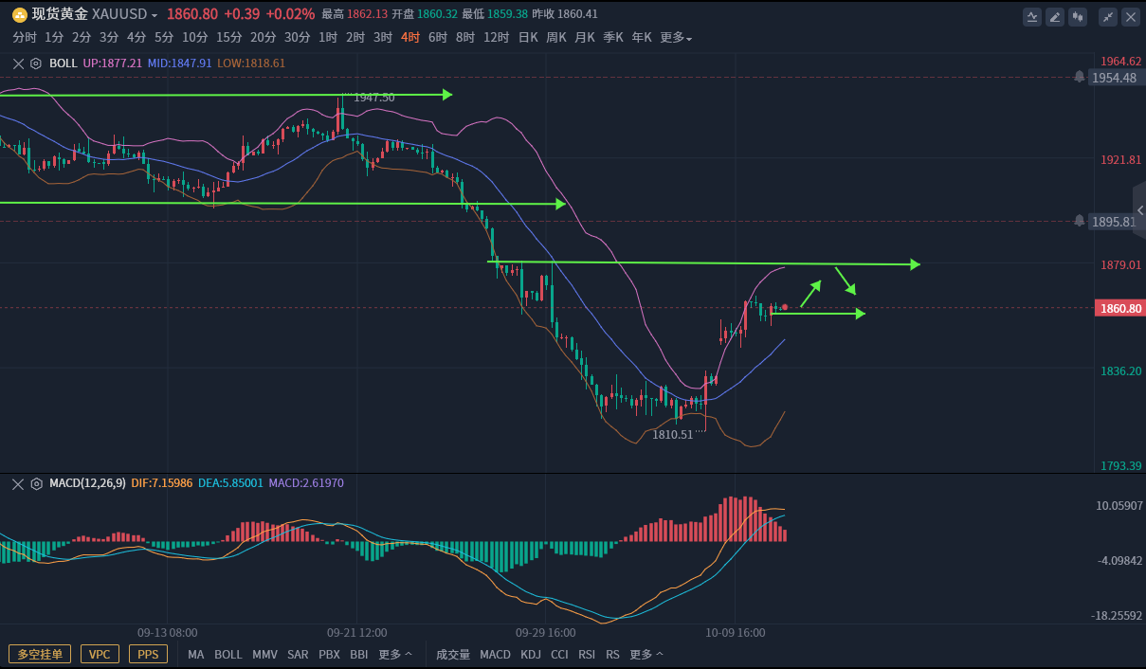The height and width of the screenshot is (669, 1146).
Task: Choose the SAR main indicator
Action: [298, 654]
